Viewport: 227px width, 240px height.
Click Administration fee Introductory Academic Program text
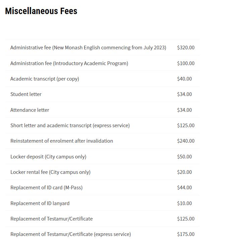[69, 63]
